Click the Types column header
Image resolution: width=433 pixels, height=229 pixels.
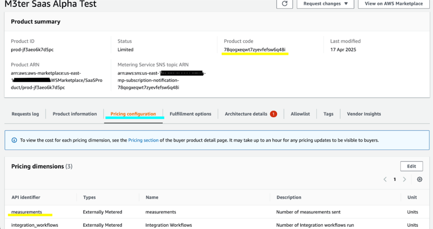tap(89, 198)
